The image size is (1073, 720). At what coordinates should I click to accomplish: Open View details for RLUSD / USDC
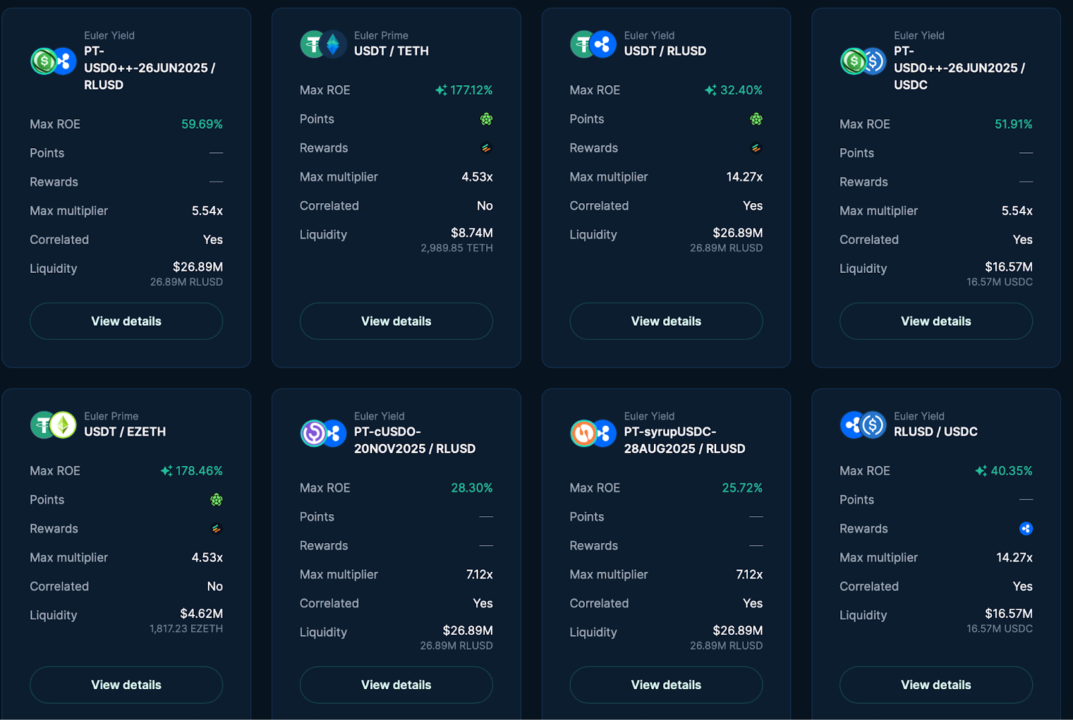[x=936, y=684]
